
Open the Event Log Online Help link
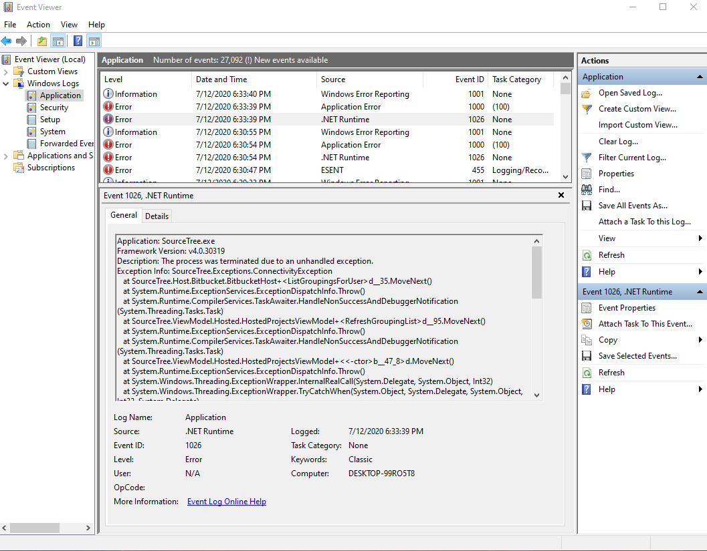(226, 502)
